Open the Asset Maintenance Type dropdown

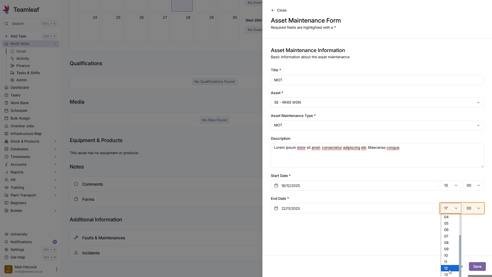[x=377, y=125]
